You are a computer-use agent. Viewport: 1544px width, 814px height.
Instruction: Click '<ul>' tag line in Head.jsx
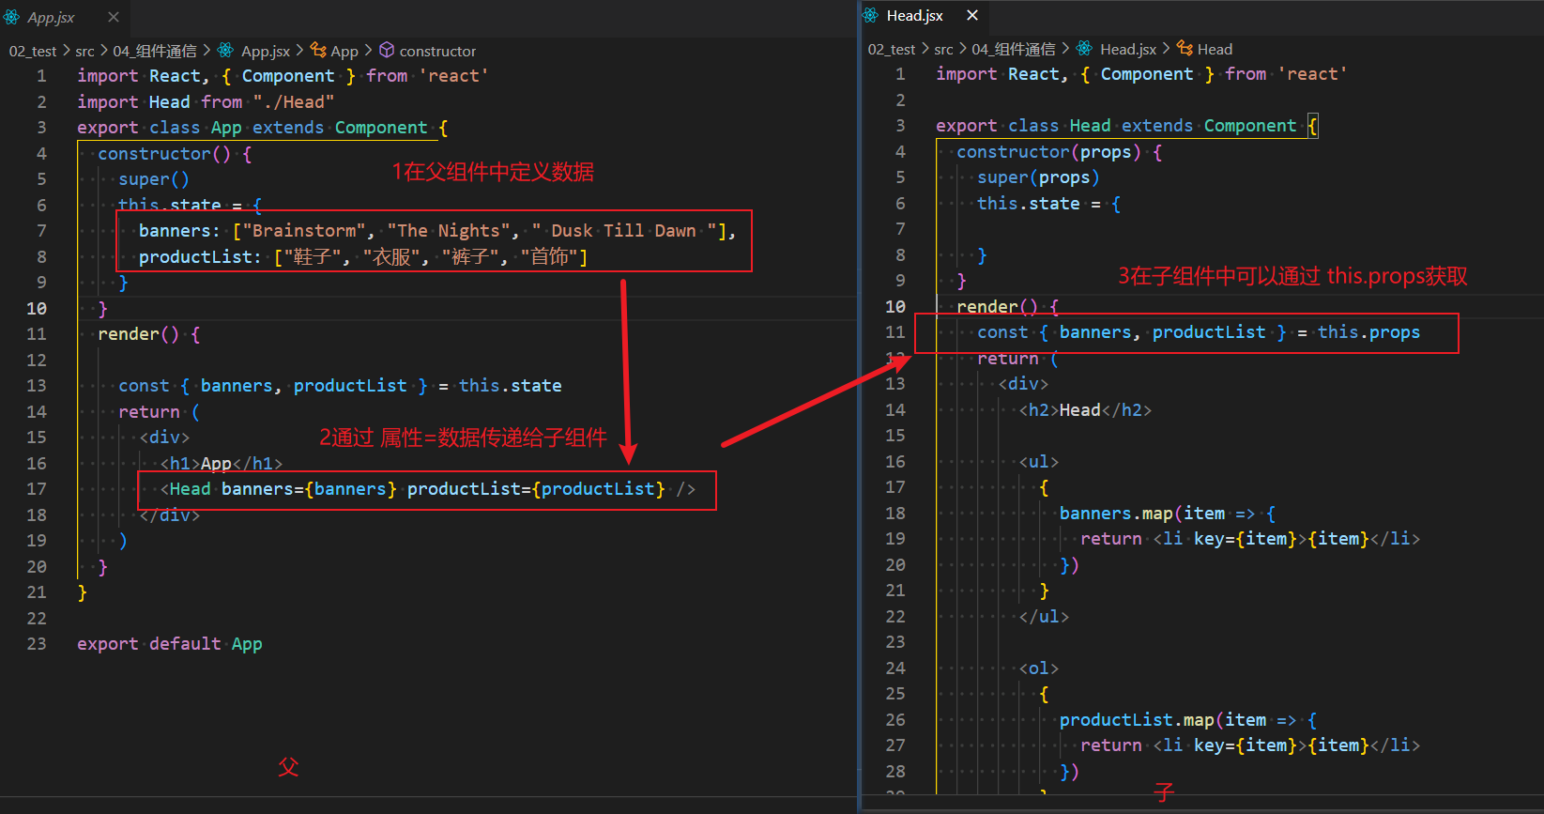(1039, 461)
